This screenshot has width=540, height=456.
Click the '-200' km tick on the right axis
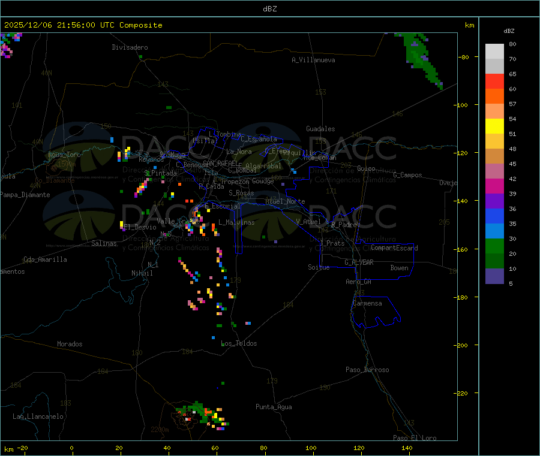click(462, 345)
